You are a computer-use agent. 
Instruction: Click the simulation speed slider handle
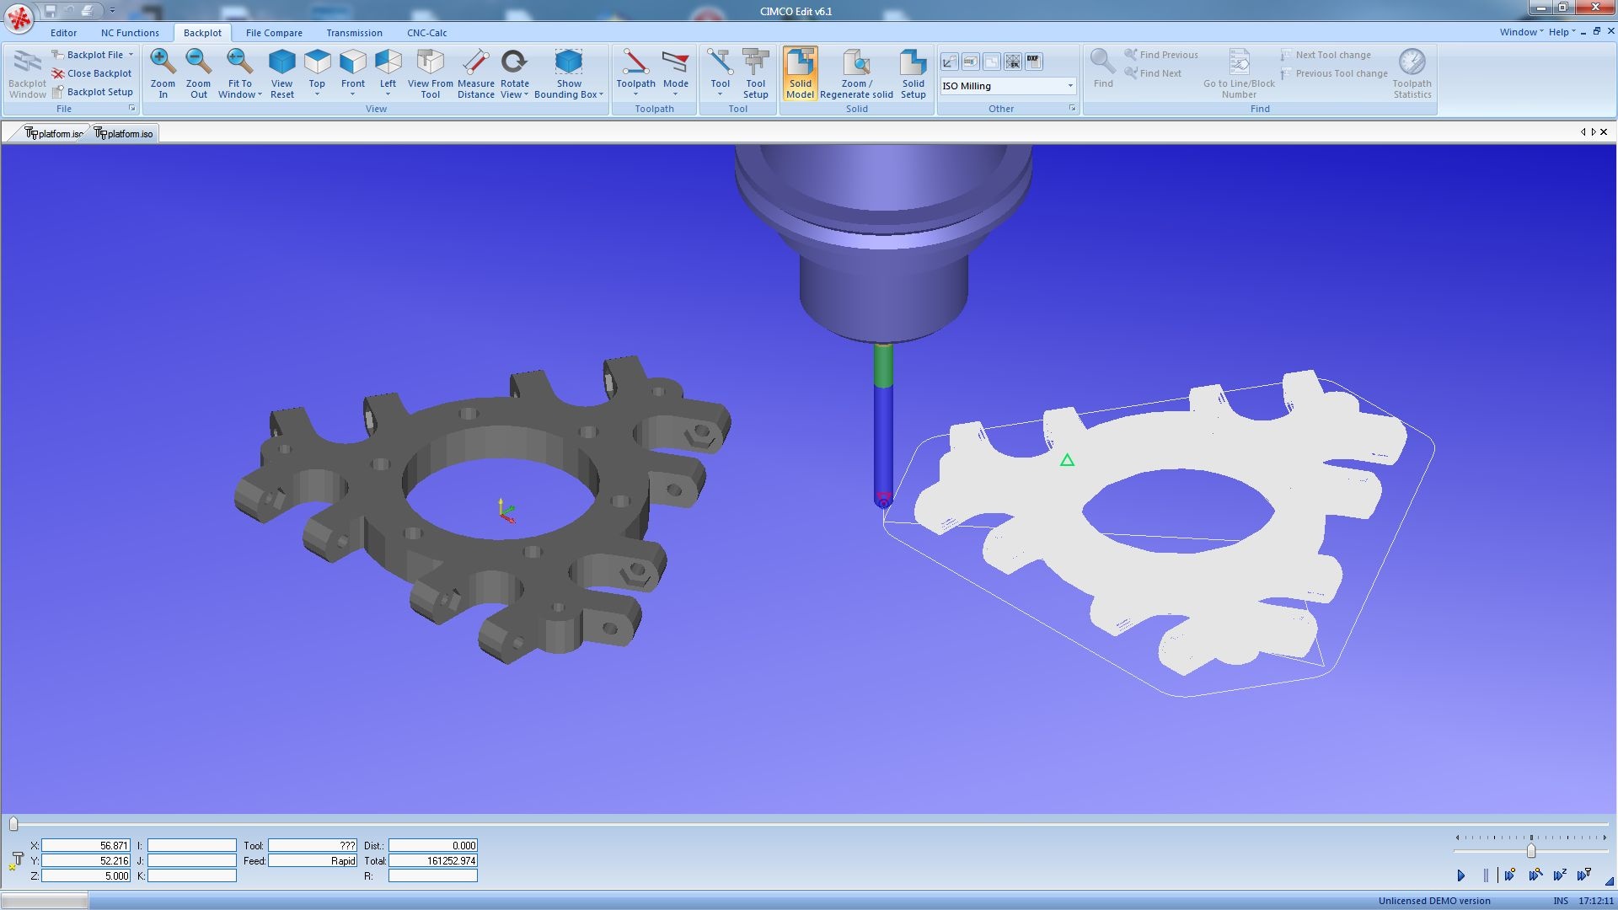[1531, 851]
